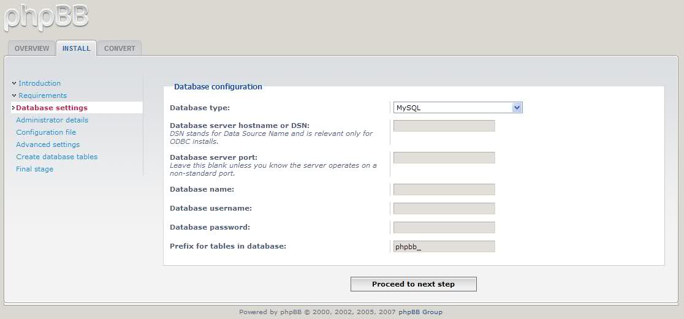
Task: Click the Requirements completed-step marker icon
Action: tap(14, 95)
